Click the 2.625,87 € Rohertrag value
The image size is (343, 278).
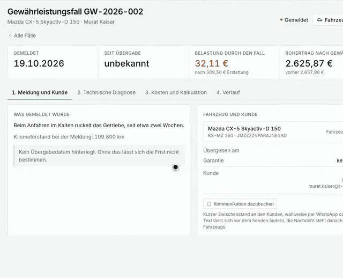point(309,63)
